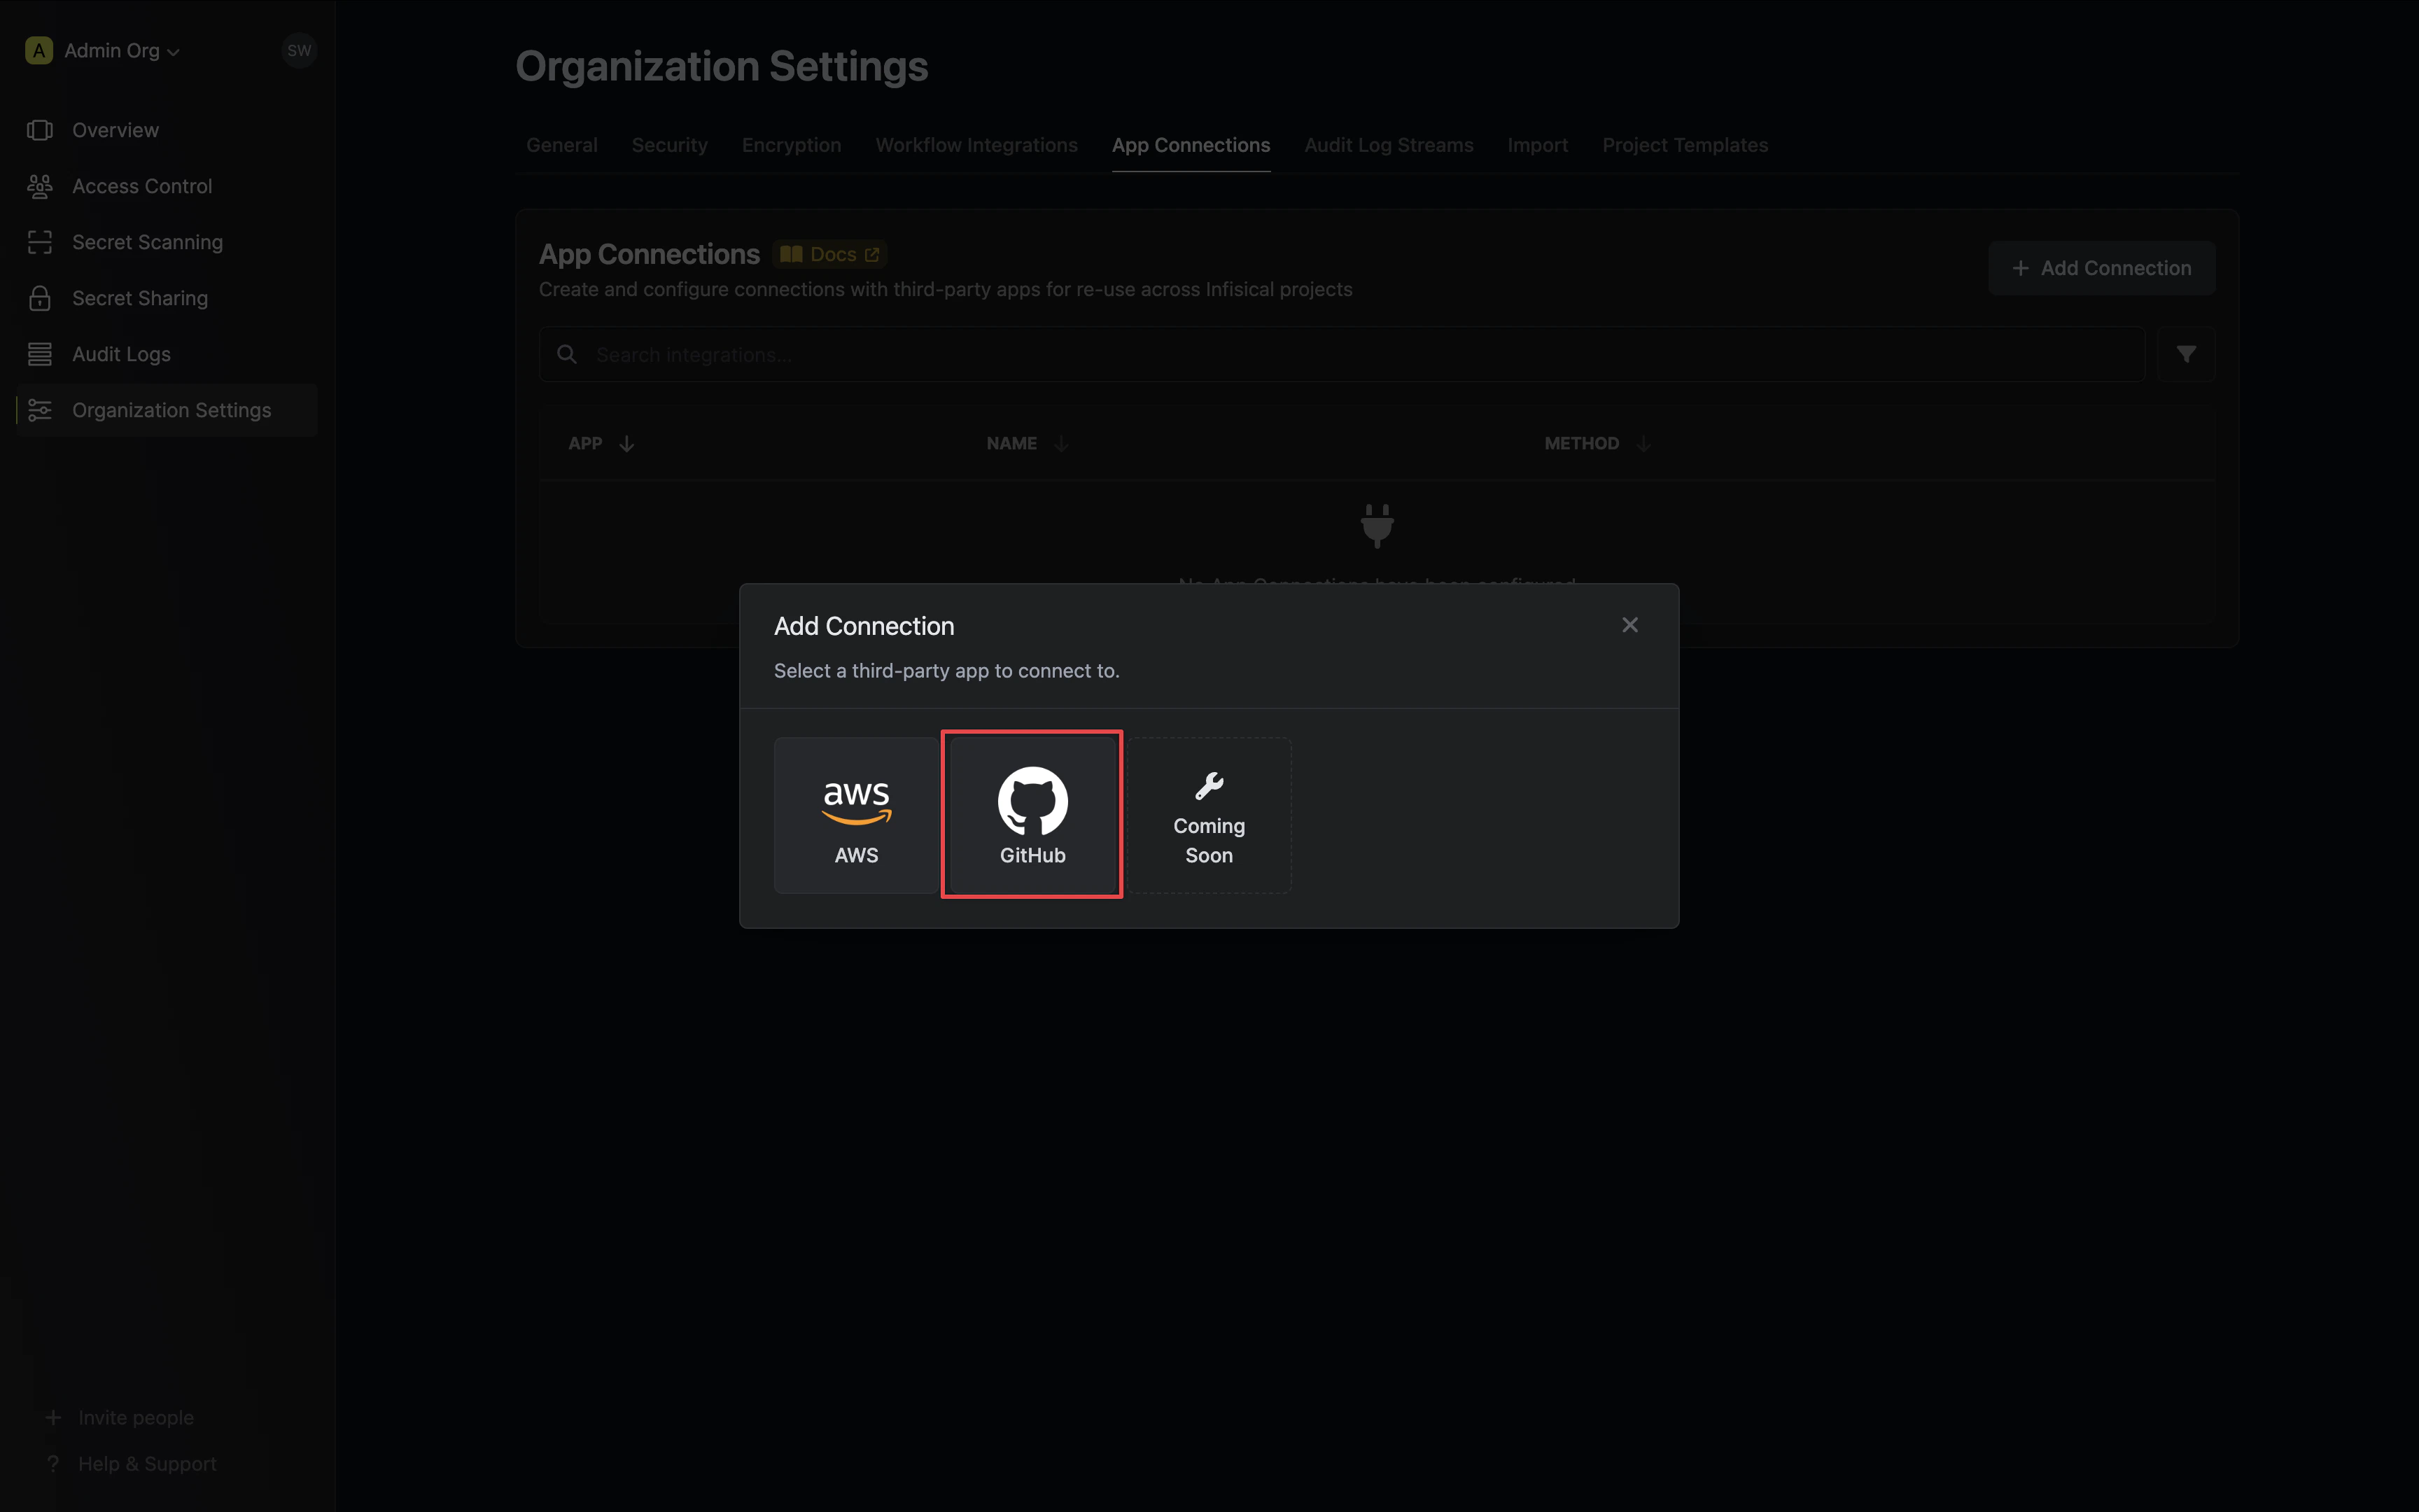
Task: Switch to App Connections tab
Action: coord(1191,145)
